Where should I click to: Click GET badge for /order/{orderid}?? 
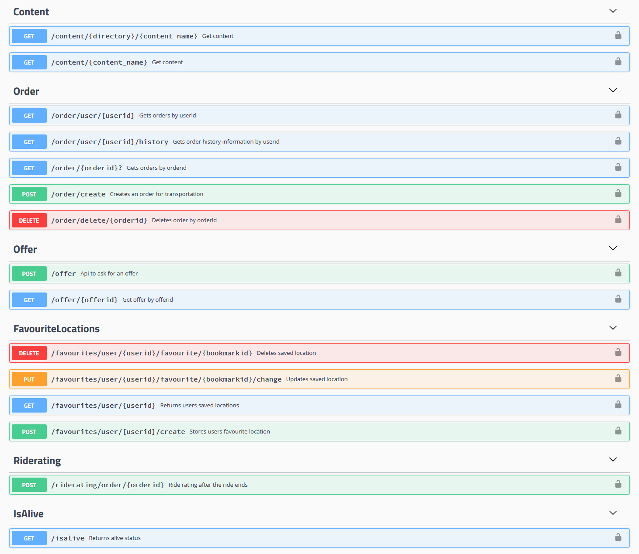coord(29,168)
